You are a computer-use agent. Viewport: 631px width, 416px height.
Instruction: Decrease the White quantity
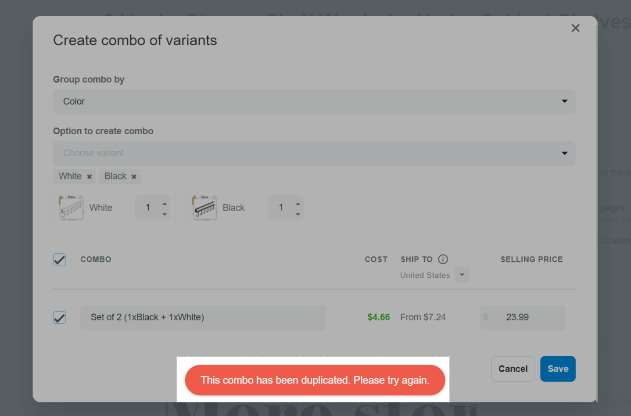pos(165,214)
